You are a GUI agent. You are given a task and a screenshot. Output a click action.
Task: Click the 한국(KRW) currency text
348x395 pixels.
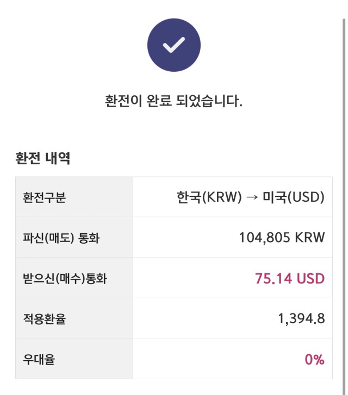[x=209, y=197]
